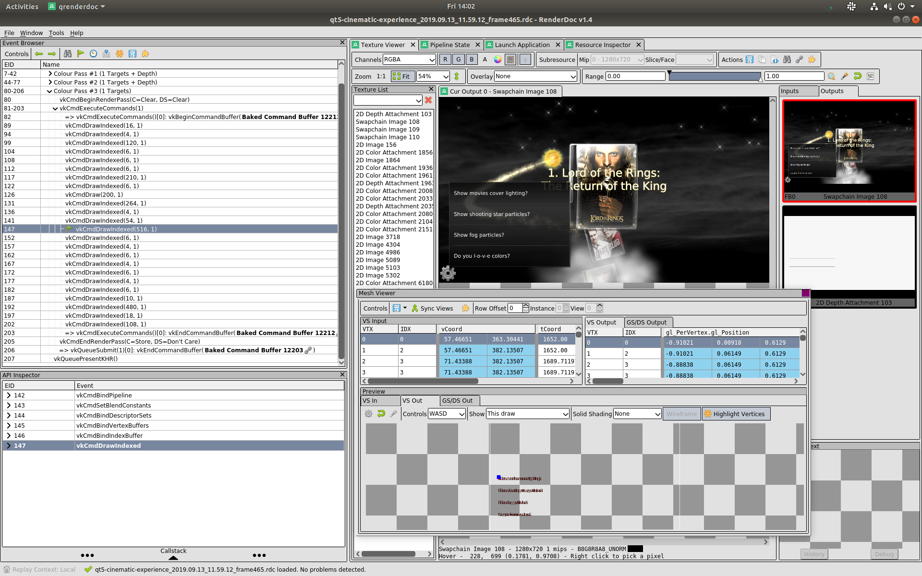The image size is (922, 576).
Task: Open the texture goto-location binoculars icon
Action: [787, 60]
